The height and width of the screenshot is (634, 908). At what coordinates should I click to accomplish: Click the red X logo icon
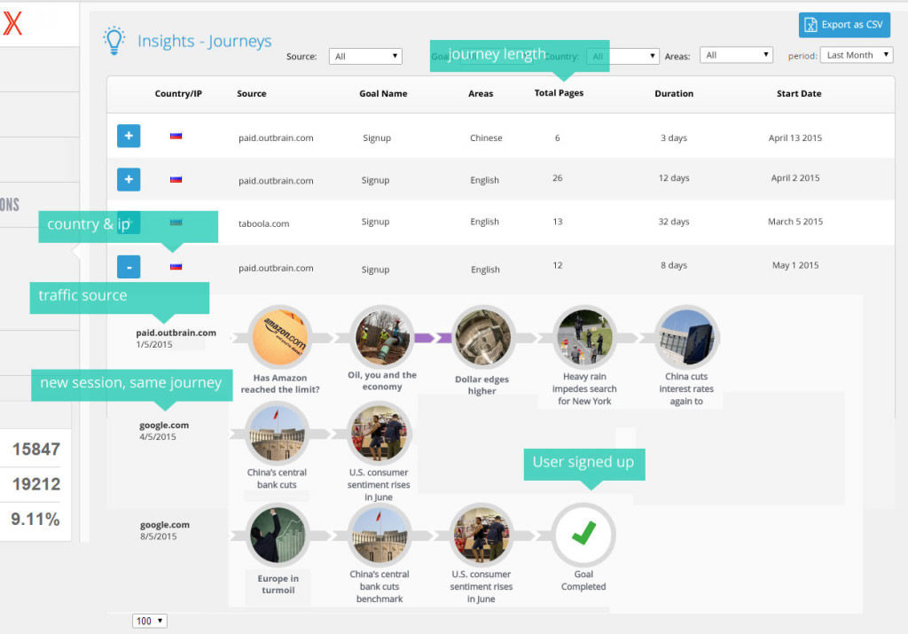pyautogui.click(x=12, y=24)
